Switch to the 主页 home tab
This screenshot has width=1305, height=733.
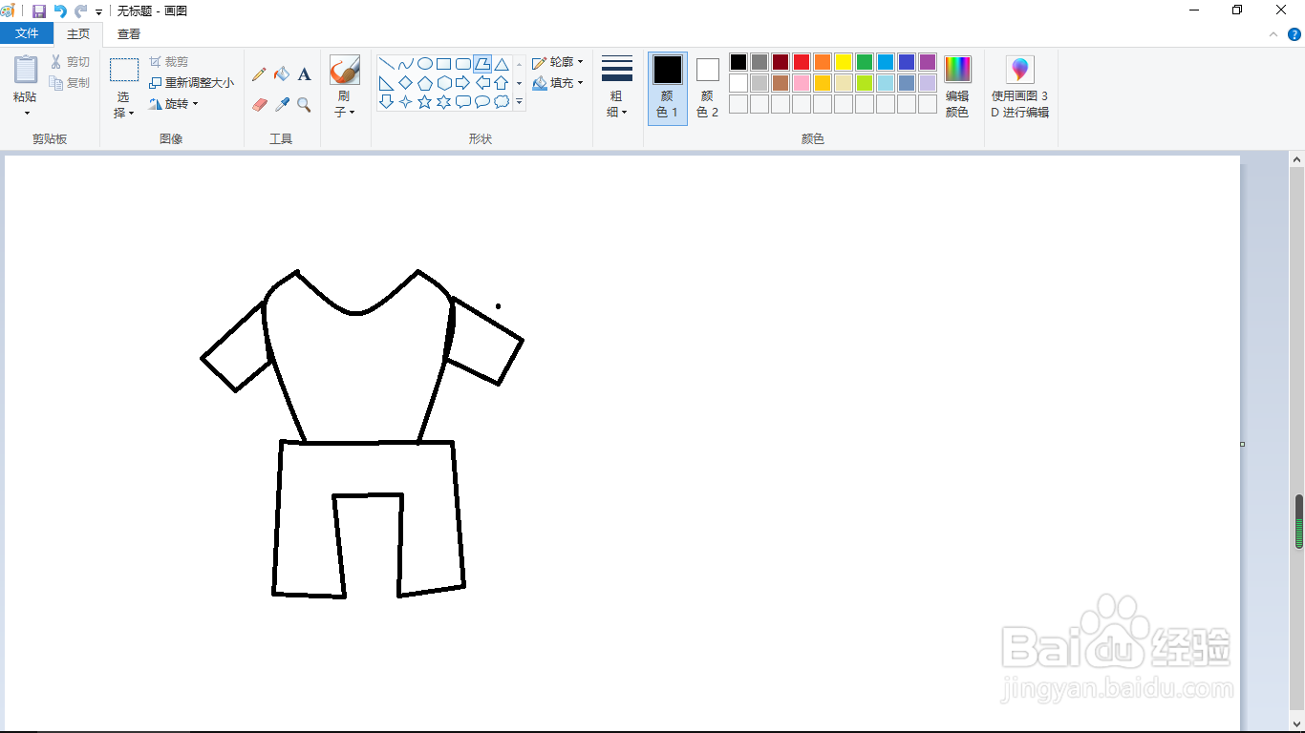point(78,34)
